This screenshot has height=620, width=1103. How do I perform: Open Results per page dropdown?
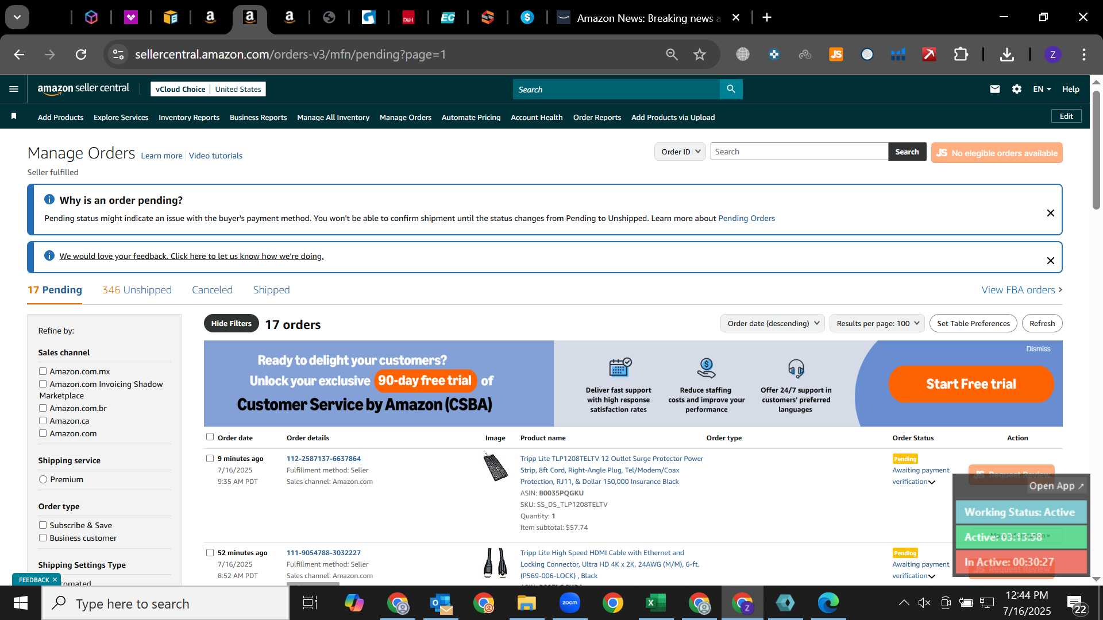(x=877, y=323)
